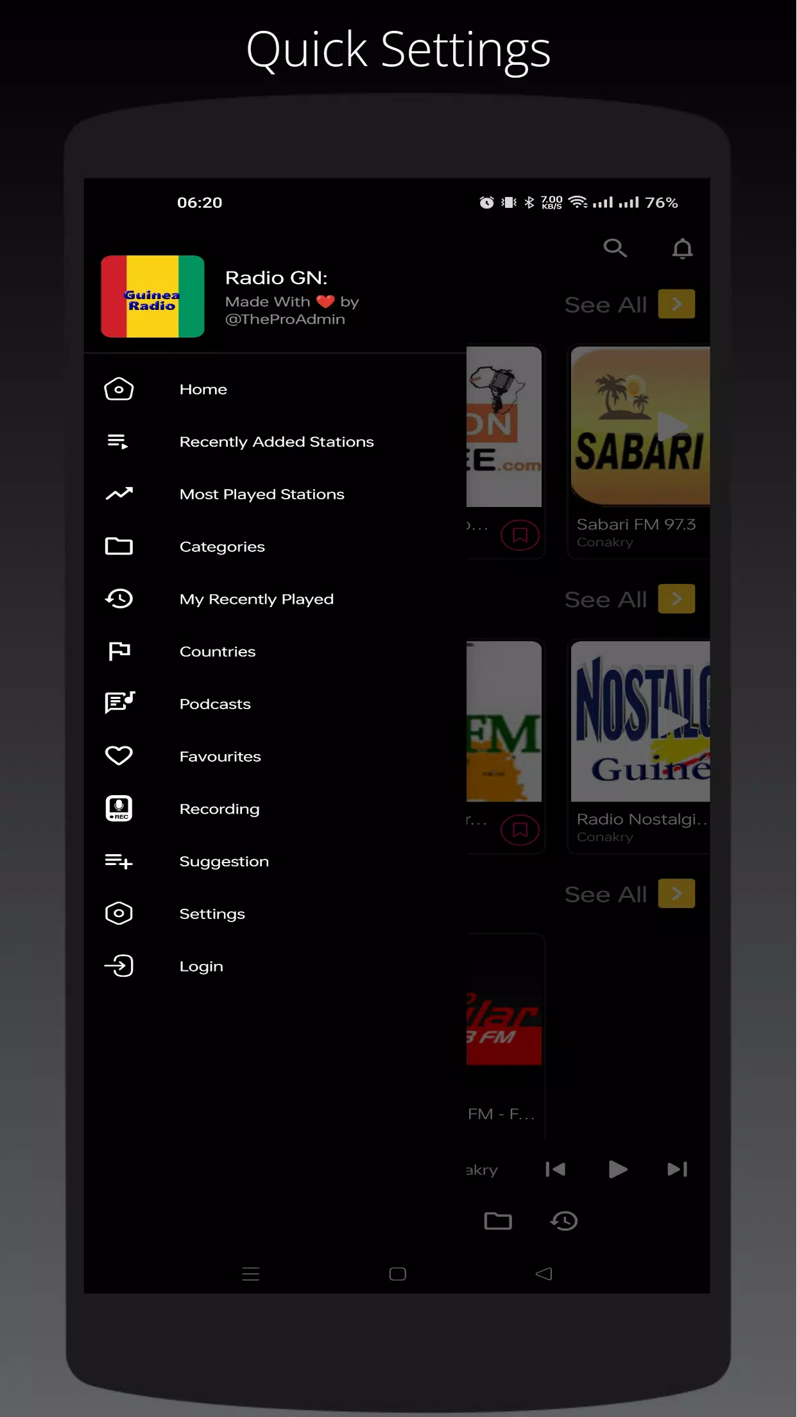Tap the search magnifier icon
Screen dimensions: 797x1417
[615, 248]
